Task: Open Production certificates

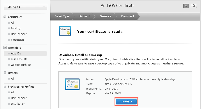Action: (x=17, y=40)
